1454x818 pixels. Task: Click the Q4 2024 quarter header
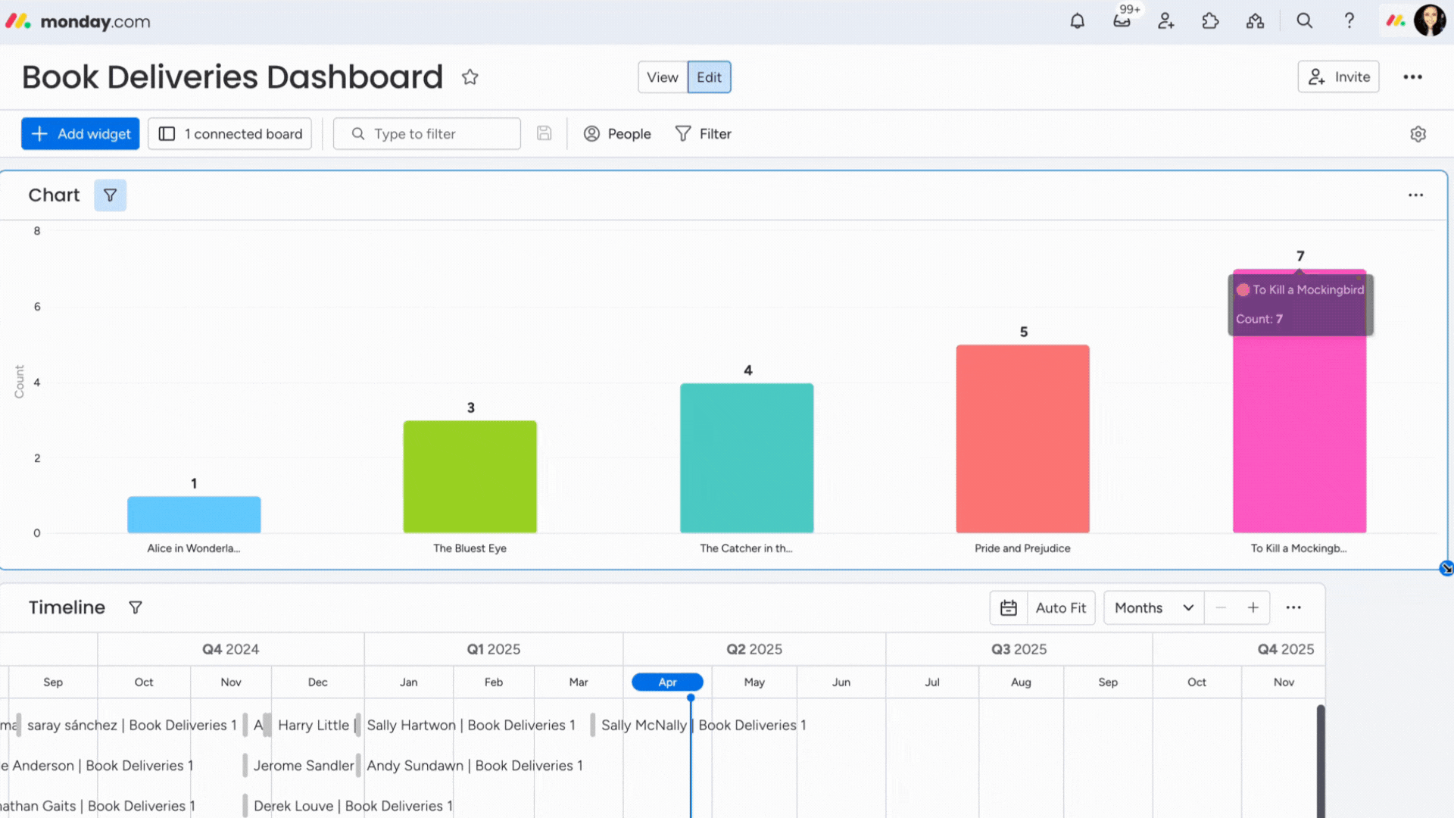coord(231,649)
